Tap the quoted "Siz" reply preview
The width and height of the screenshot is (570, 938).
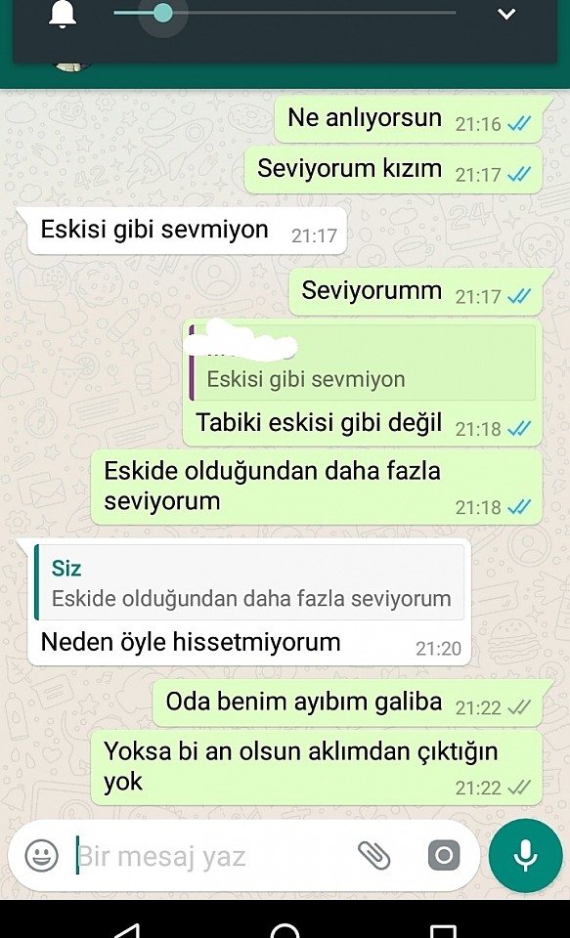coord(249,582)
